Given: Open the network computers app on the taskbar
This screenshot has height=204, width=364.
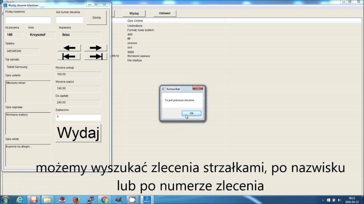Looking at the screenshot, I should [x=90, y=200].
